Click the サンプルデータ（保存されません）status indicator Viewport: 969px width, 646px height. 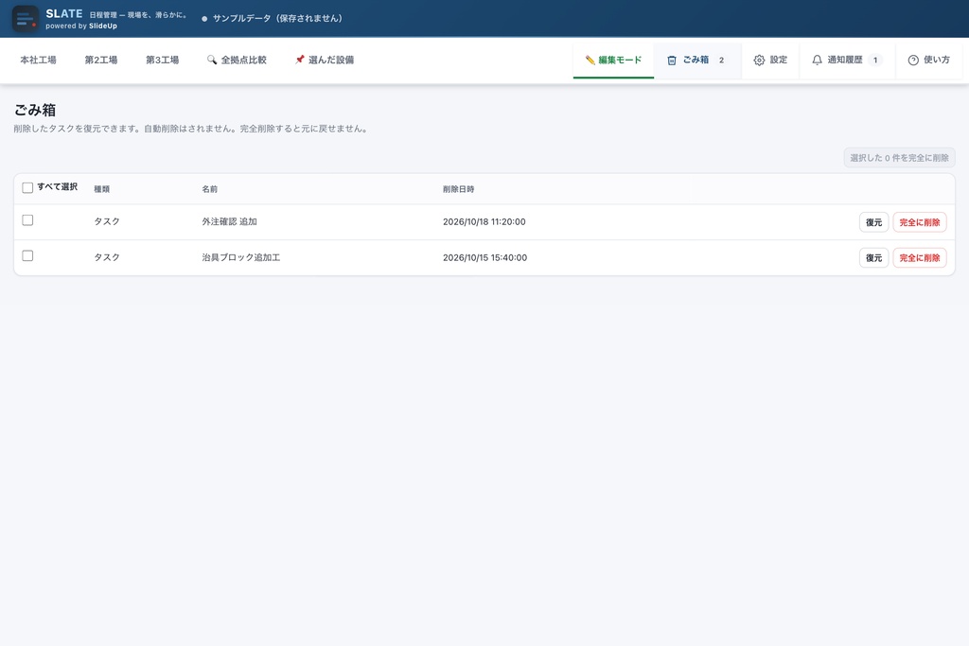pyautogui.click(x=272, y=19)
